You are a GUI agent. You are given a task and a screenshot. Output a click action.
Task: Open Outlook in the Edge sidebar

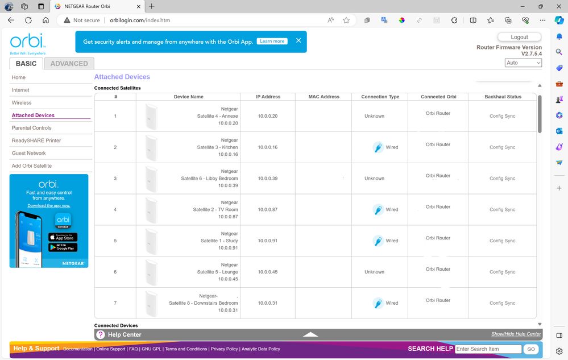click(559, 131)
